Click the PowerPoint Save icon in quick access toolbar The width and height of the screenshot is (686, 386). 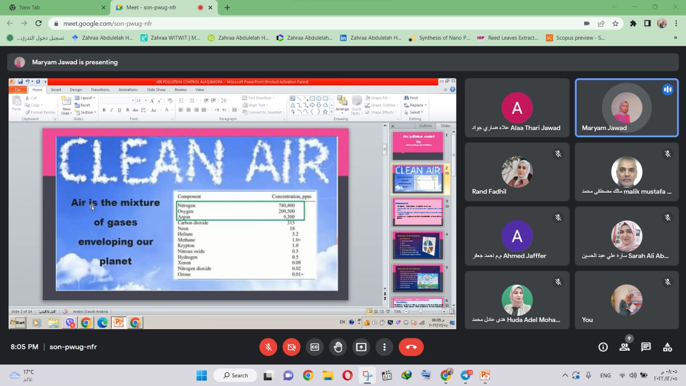[20, 81]
